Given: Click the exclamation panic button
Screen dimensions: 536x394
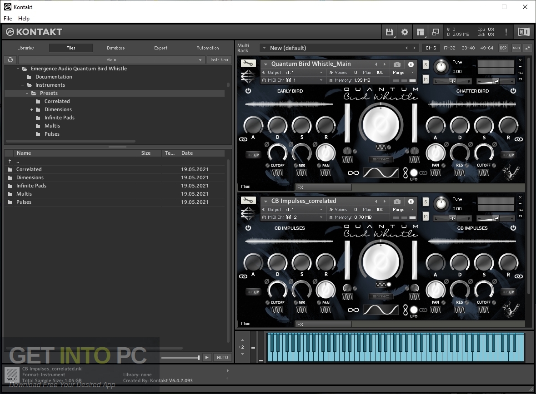Looking at the screenshot, I should coord(506,32).
